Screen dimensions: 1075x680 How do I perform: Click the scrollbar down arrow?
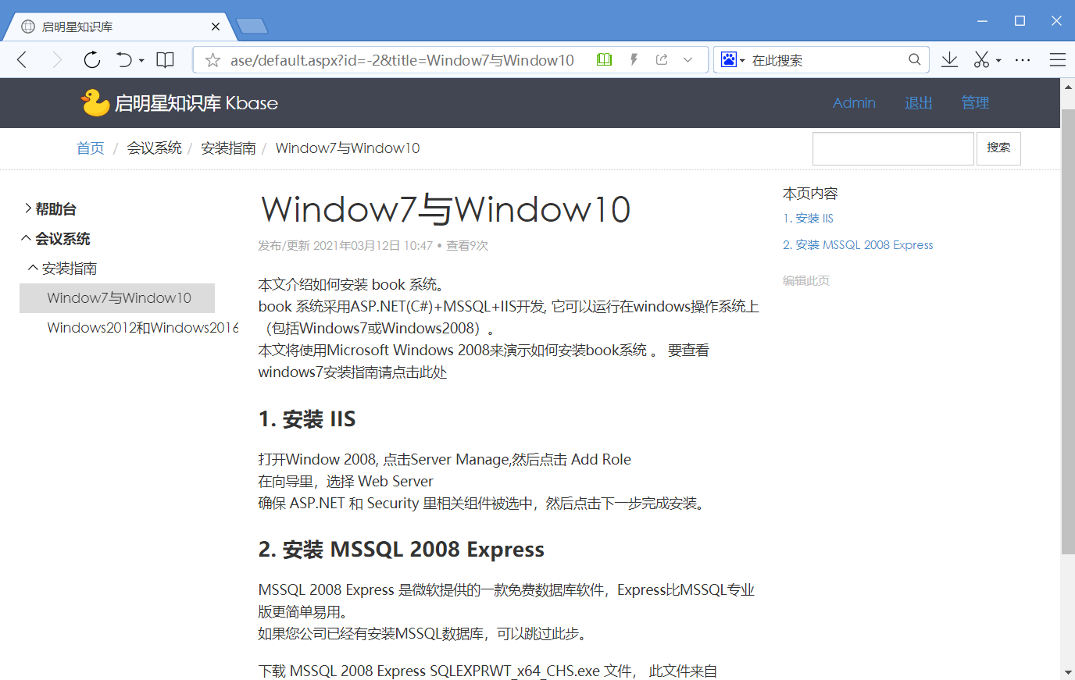1068,672
